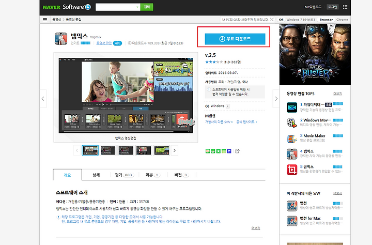Click the Browser Chrome info label
The width and height of the screenshot is (372, 245).
334,20
